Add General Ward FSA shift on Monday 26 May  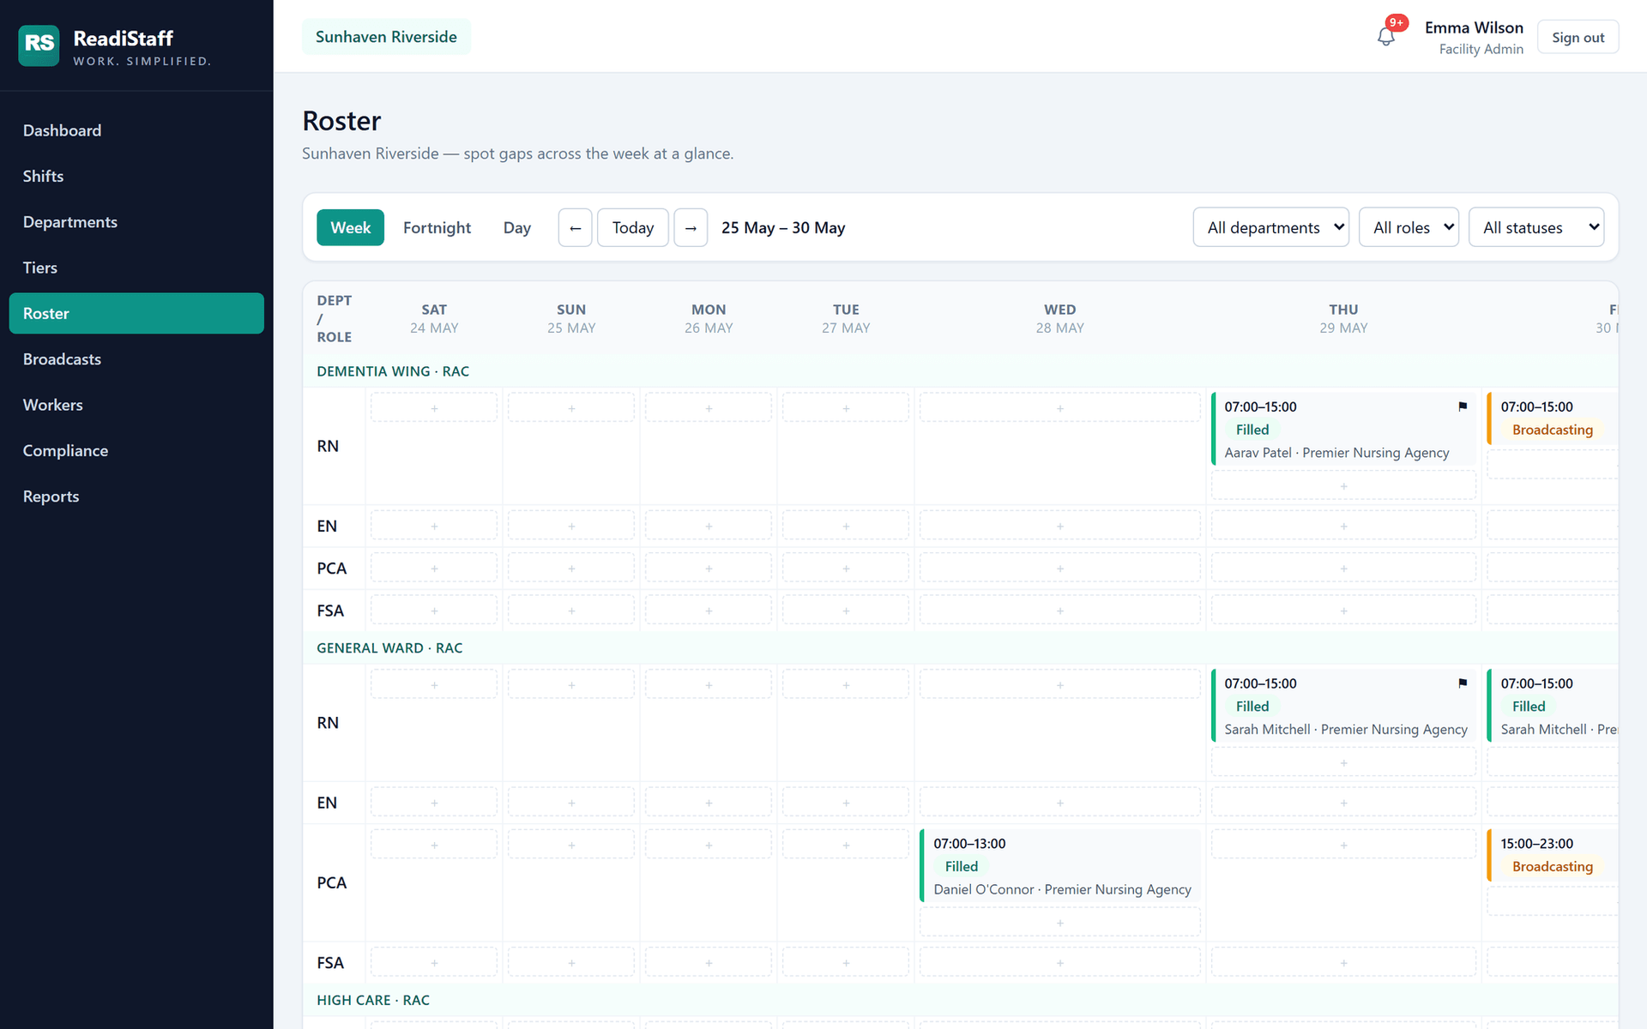coord(709,962)
